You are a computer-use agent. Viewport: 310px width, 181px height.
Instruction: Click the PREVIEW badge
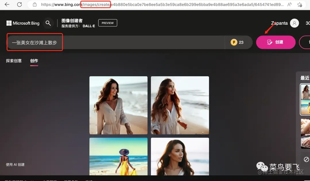[x=108, y=23]
